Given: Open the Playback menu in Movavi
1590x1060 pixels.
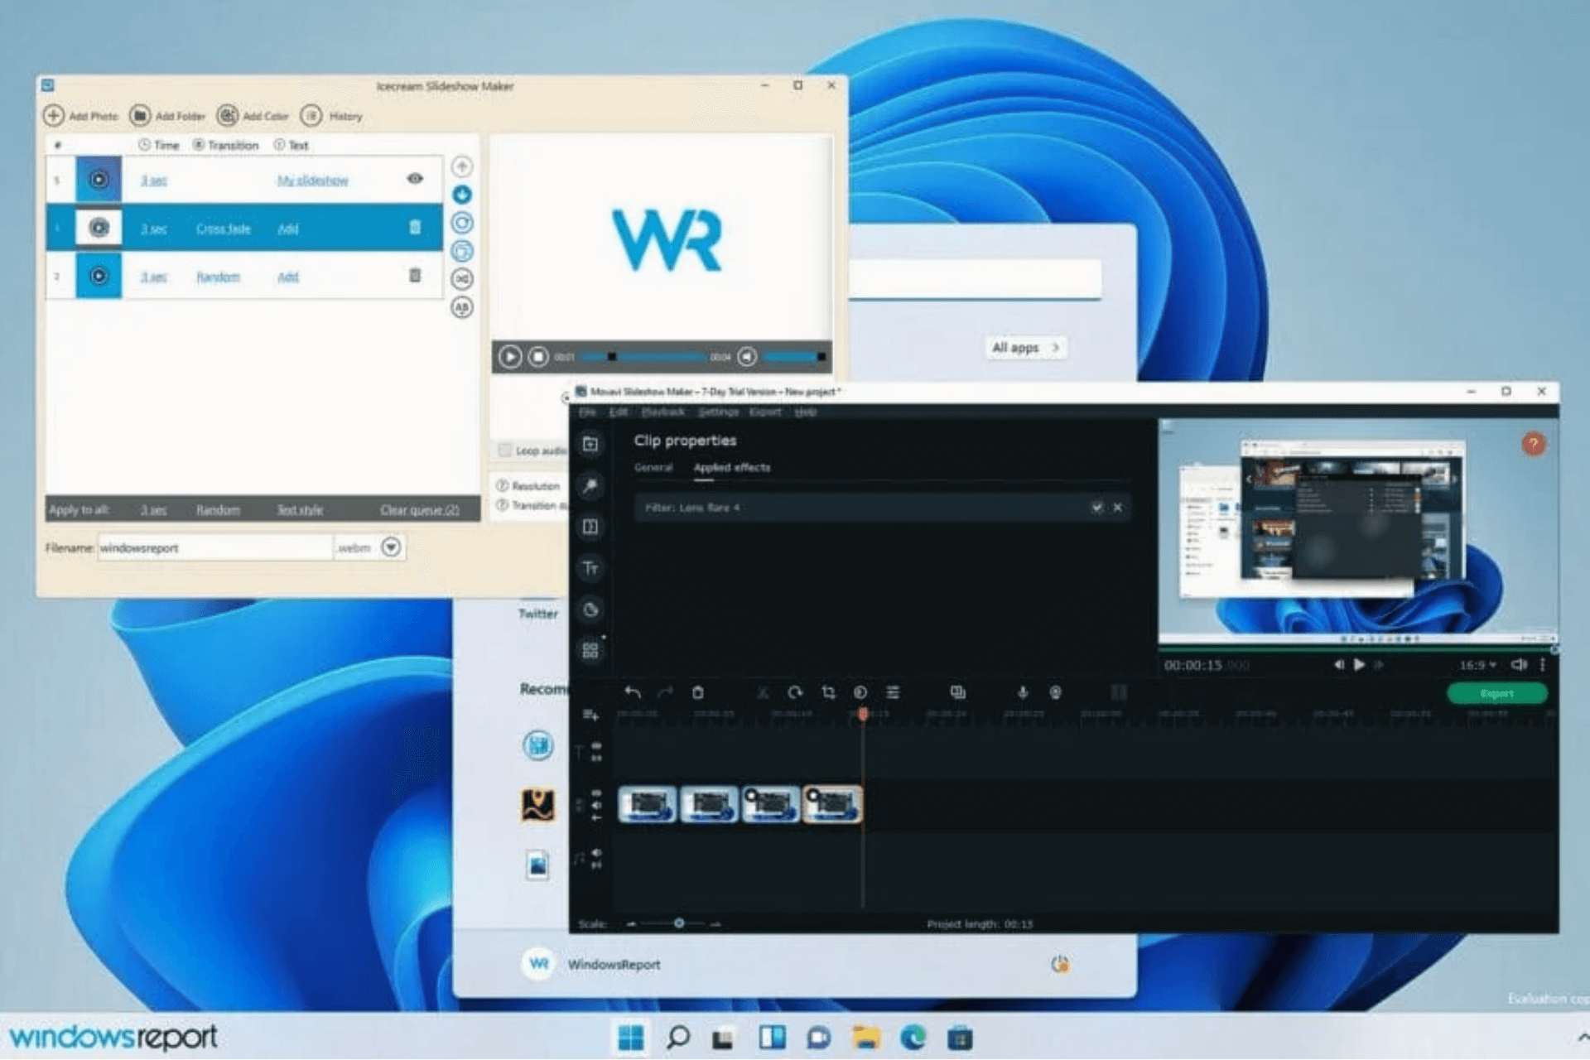Looking at the screenshot, I should (663, 412).
